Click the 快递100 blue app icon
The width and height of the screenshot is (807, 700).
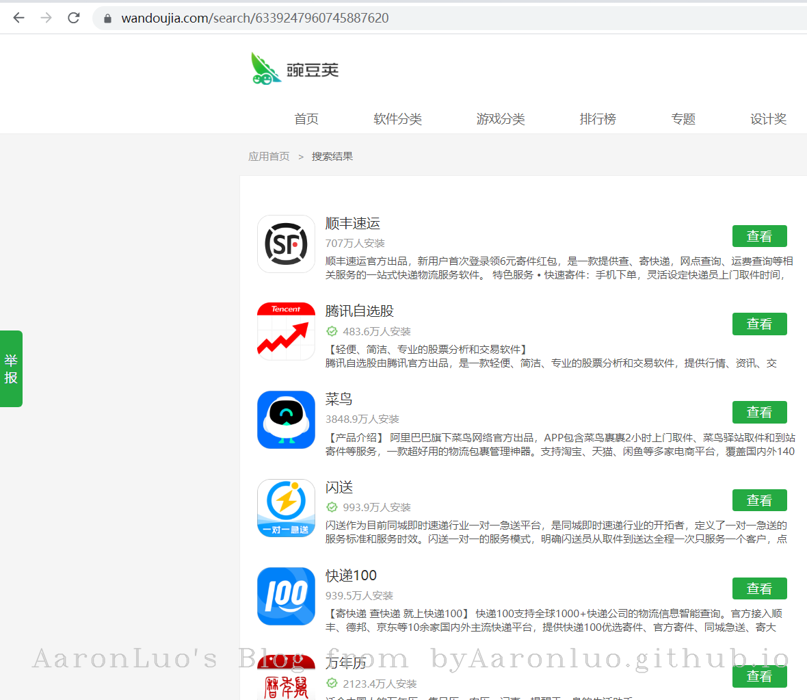(286, 596)
